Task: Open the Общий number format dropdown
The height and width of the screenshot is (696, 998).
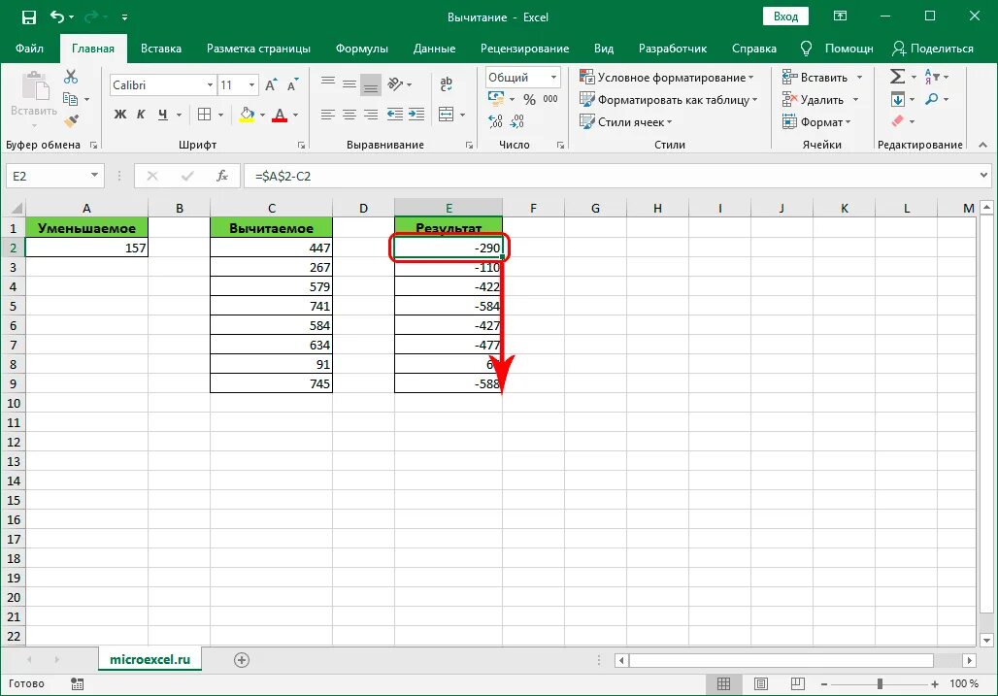Action: [x=553, y=78]
